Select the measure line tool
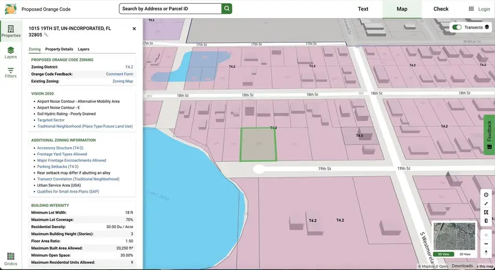The image size is (495, 270). click(486, 204)
